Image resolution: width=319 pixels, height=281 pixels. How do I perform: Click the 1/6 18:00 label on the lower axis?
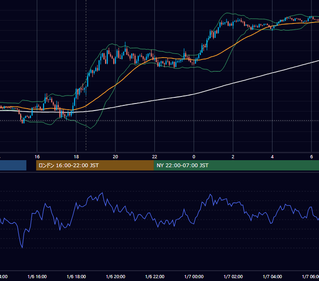point(76,276)
